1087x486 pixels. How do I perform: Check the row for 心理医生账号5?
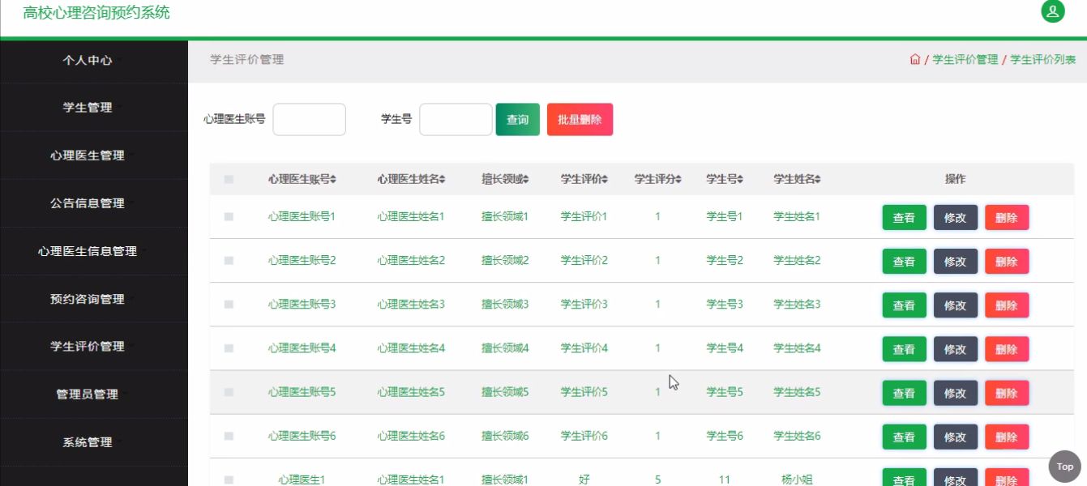(229, 392)
